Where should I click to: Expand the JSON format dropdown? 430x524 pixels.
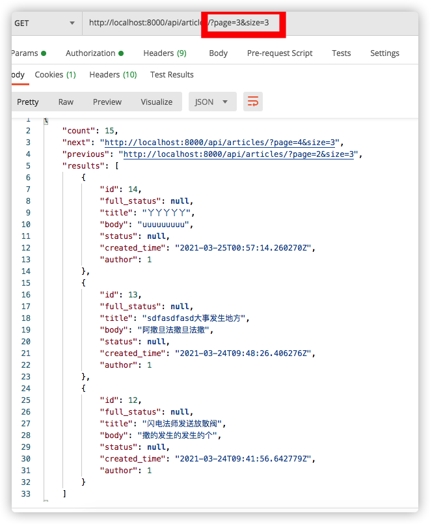point(211,102)
